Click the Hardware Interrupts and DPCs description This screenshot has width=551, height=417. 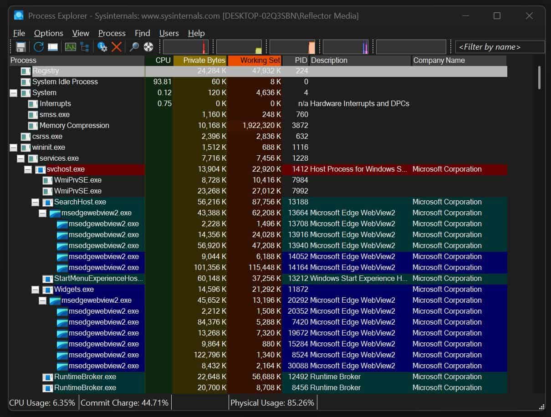click(x=360, y=104)
